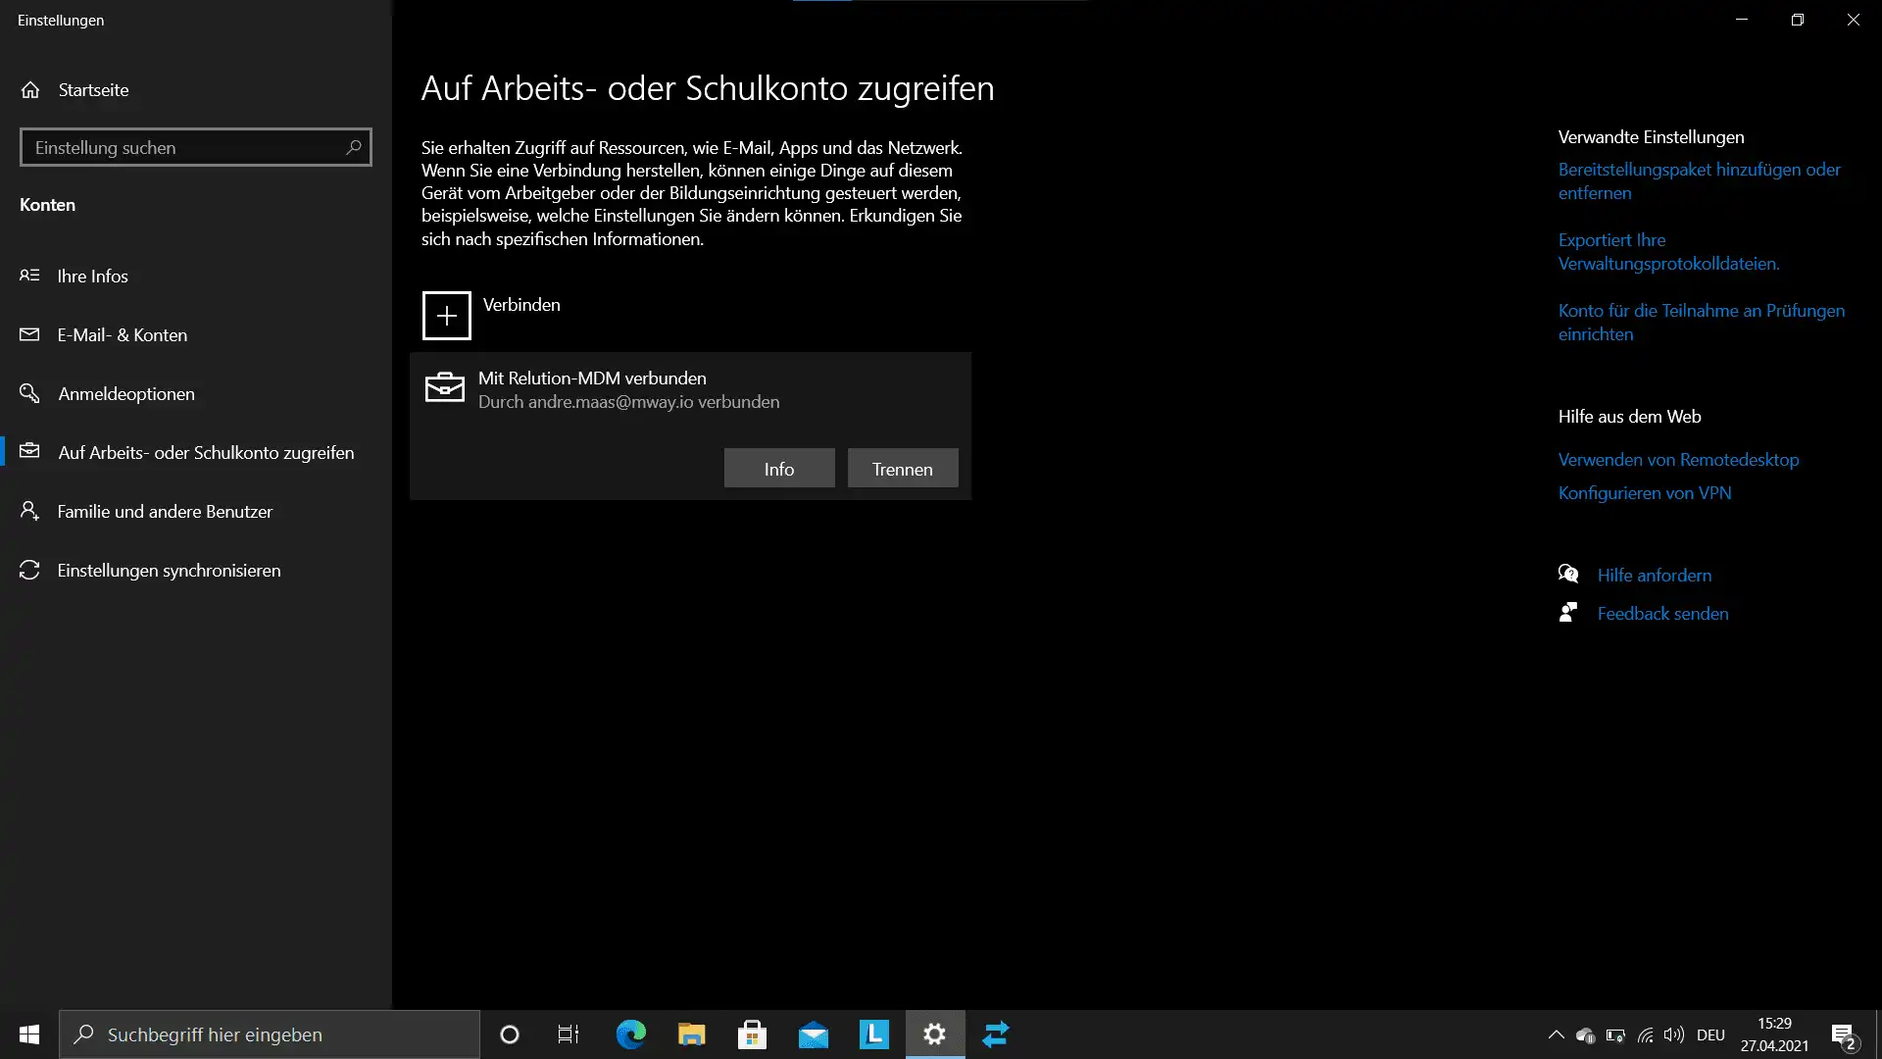
Task: Restore down the Einstellungen window
Action: pos(1798,20)
